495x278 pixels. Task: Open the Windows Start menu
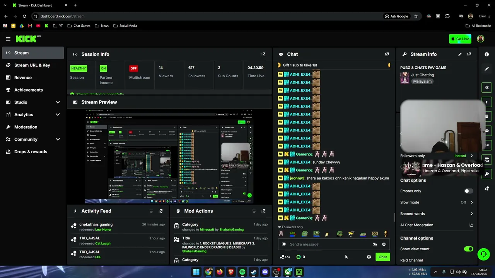[196, 272]
